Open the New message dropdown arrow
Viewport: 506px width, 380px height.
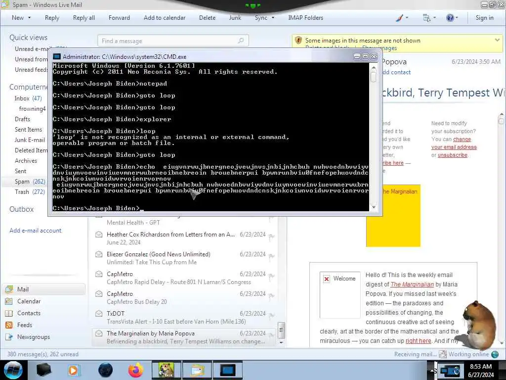(29, 18)
